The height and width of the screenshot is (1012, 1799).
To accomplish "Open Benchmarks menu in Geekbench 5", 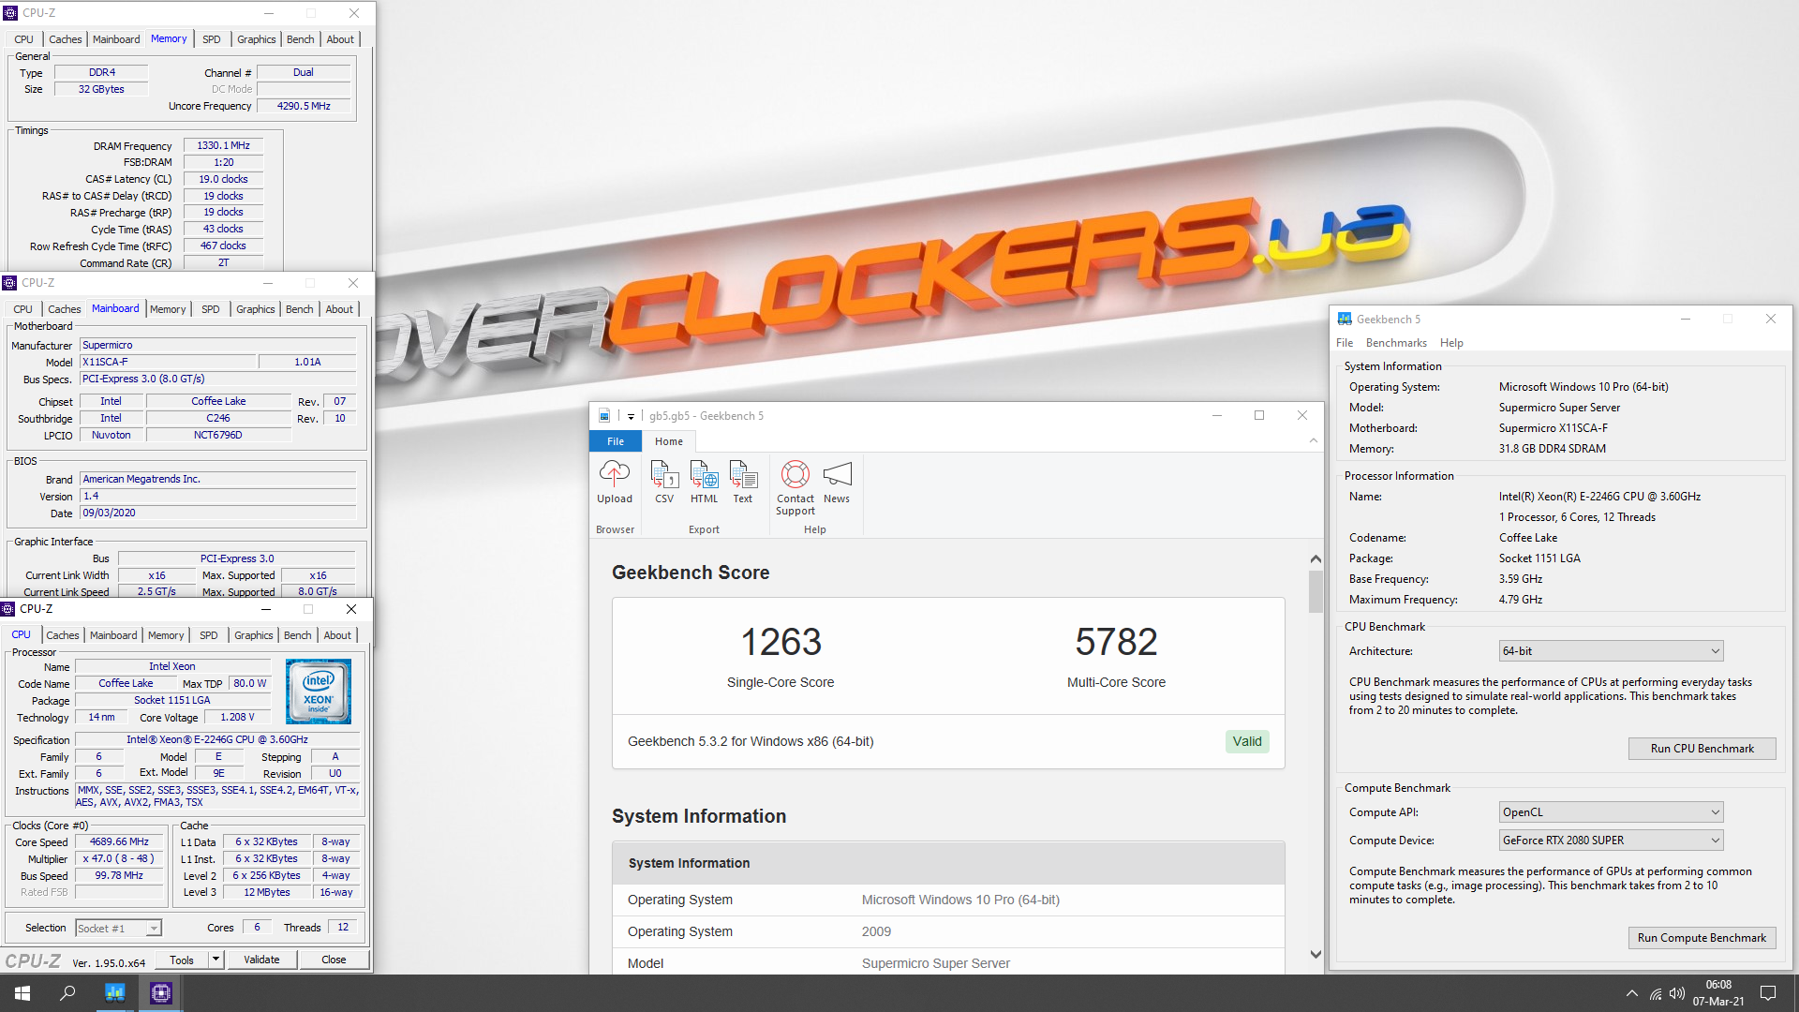I will click(1396, 343).
